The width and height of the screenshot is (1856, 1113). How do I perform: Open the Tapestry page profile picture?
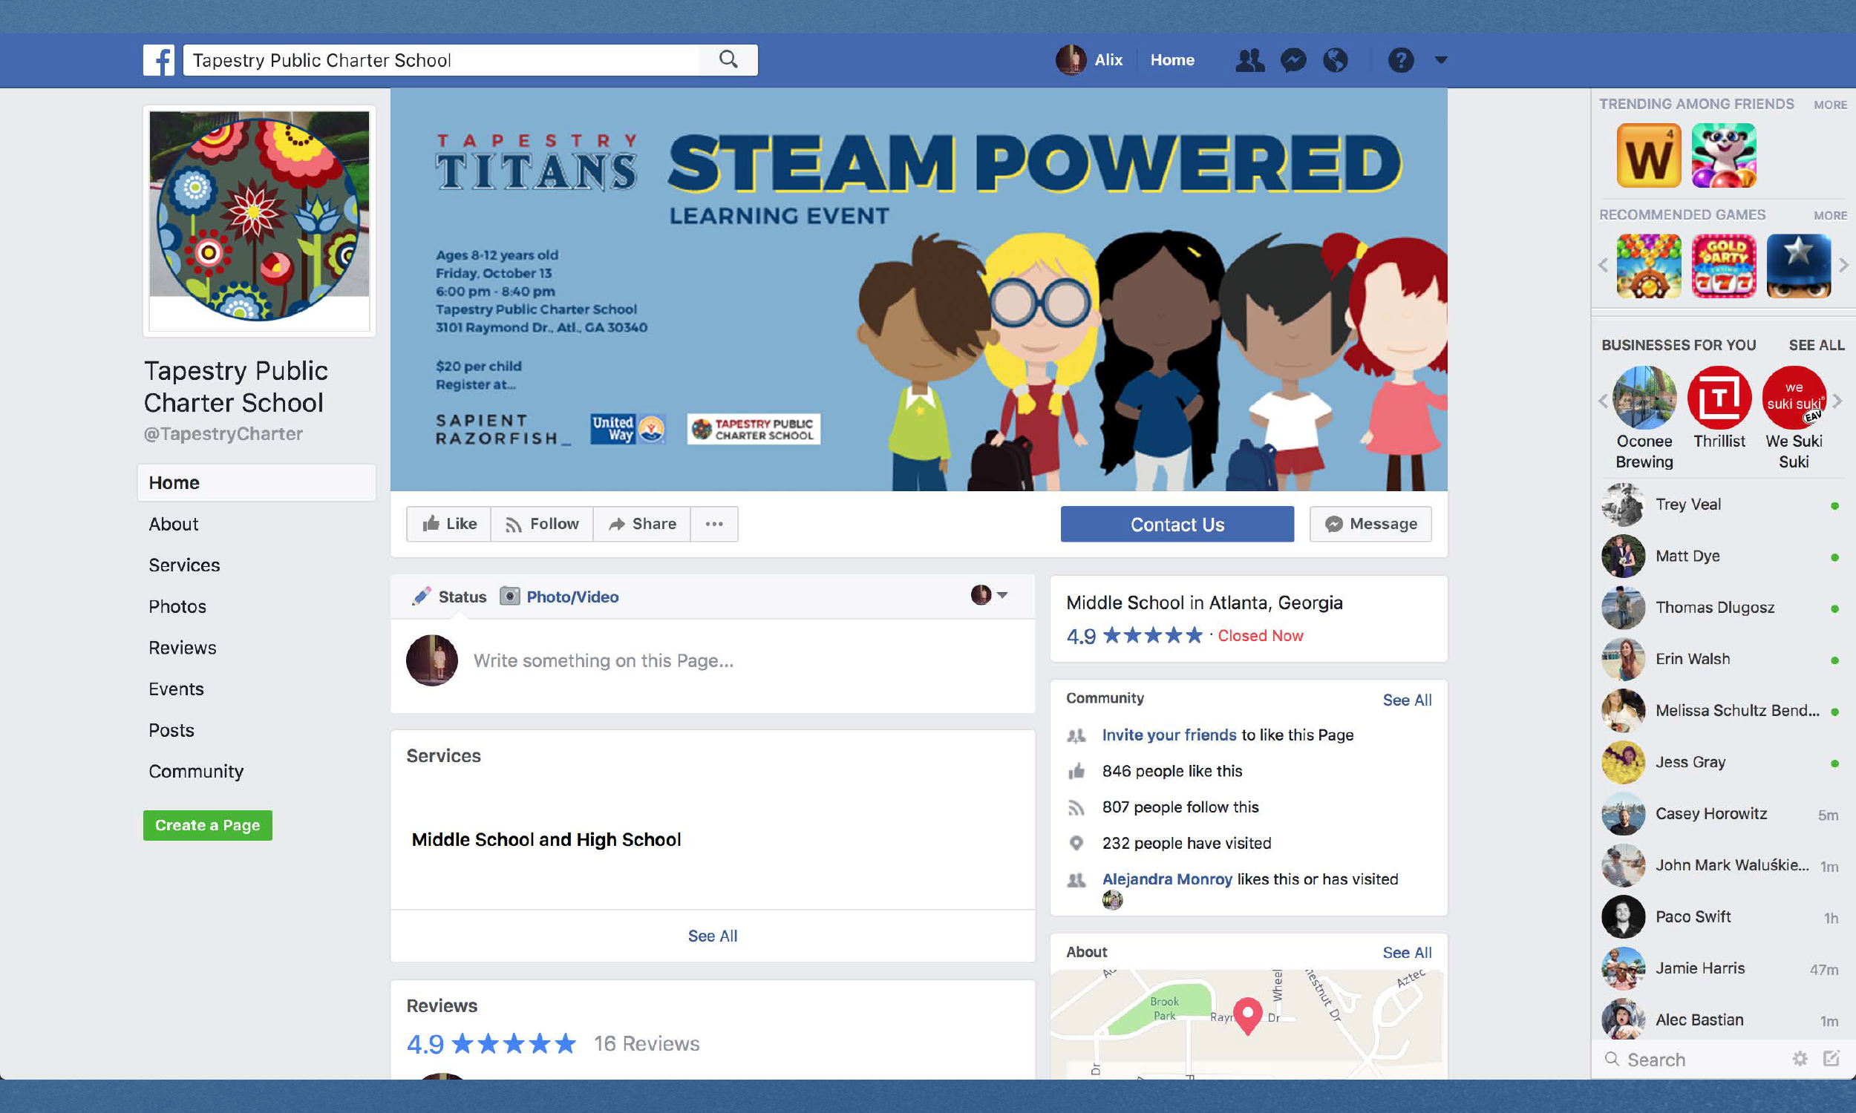pos(259,221)
